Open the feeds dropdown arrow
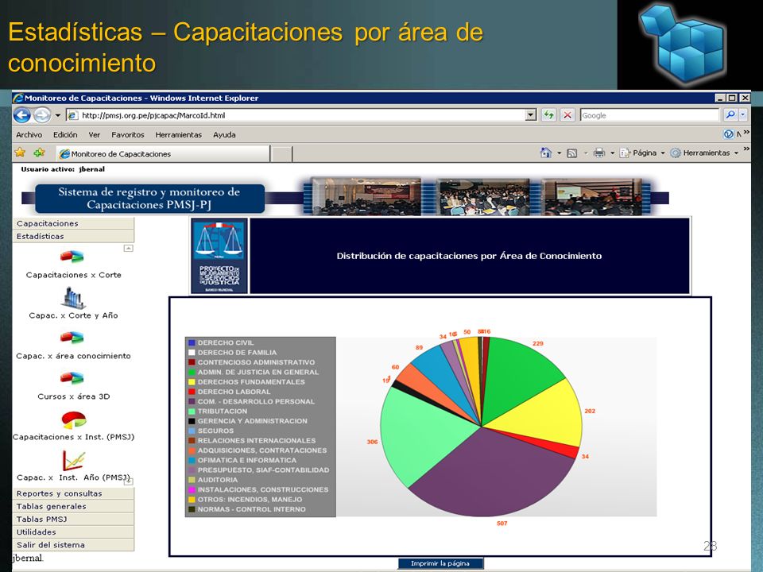 click(586, 153)
